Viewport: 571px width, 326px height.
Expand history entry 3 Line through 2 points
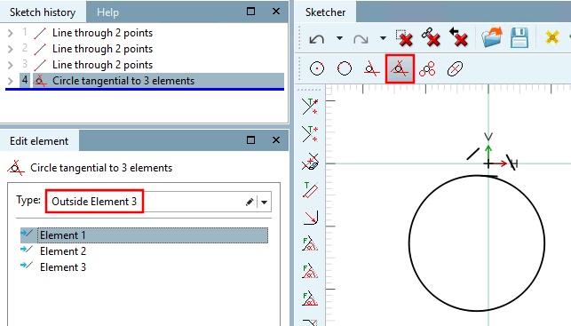pyautogui.click(x=11, y=65)
